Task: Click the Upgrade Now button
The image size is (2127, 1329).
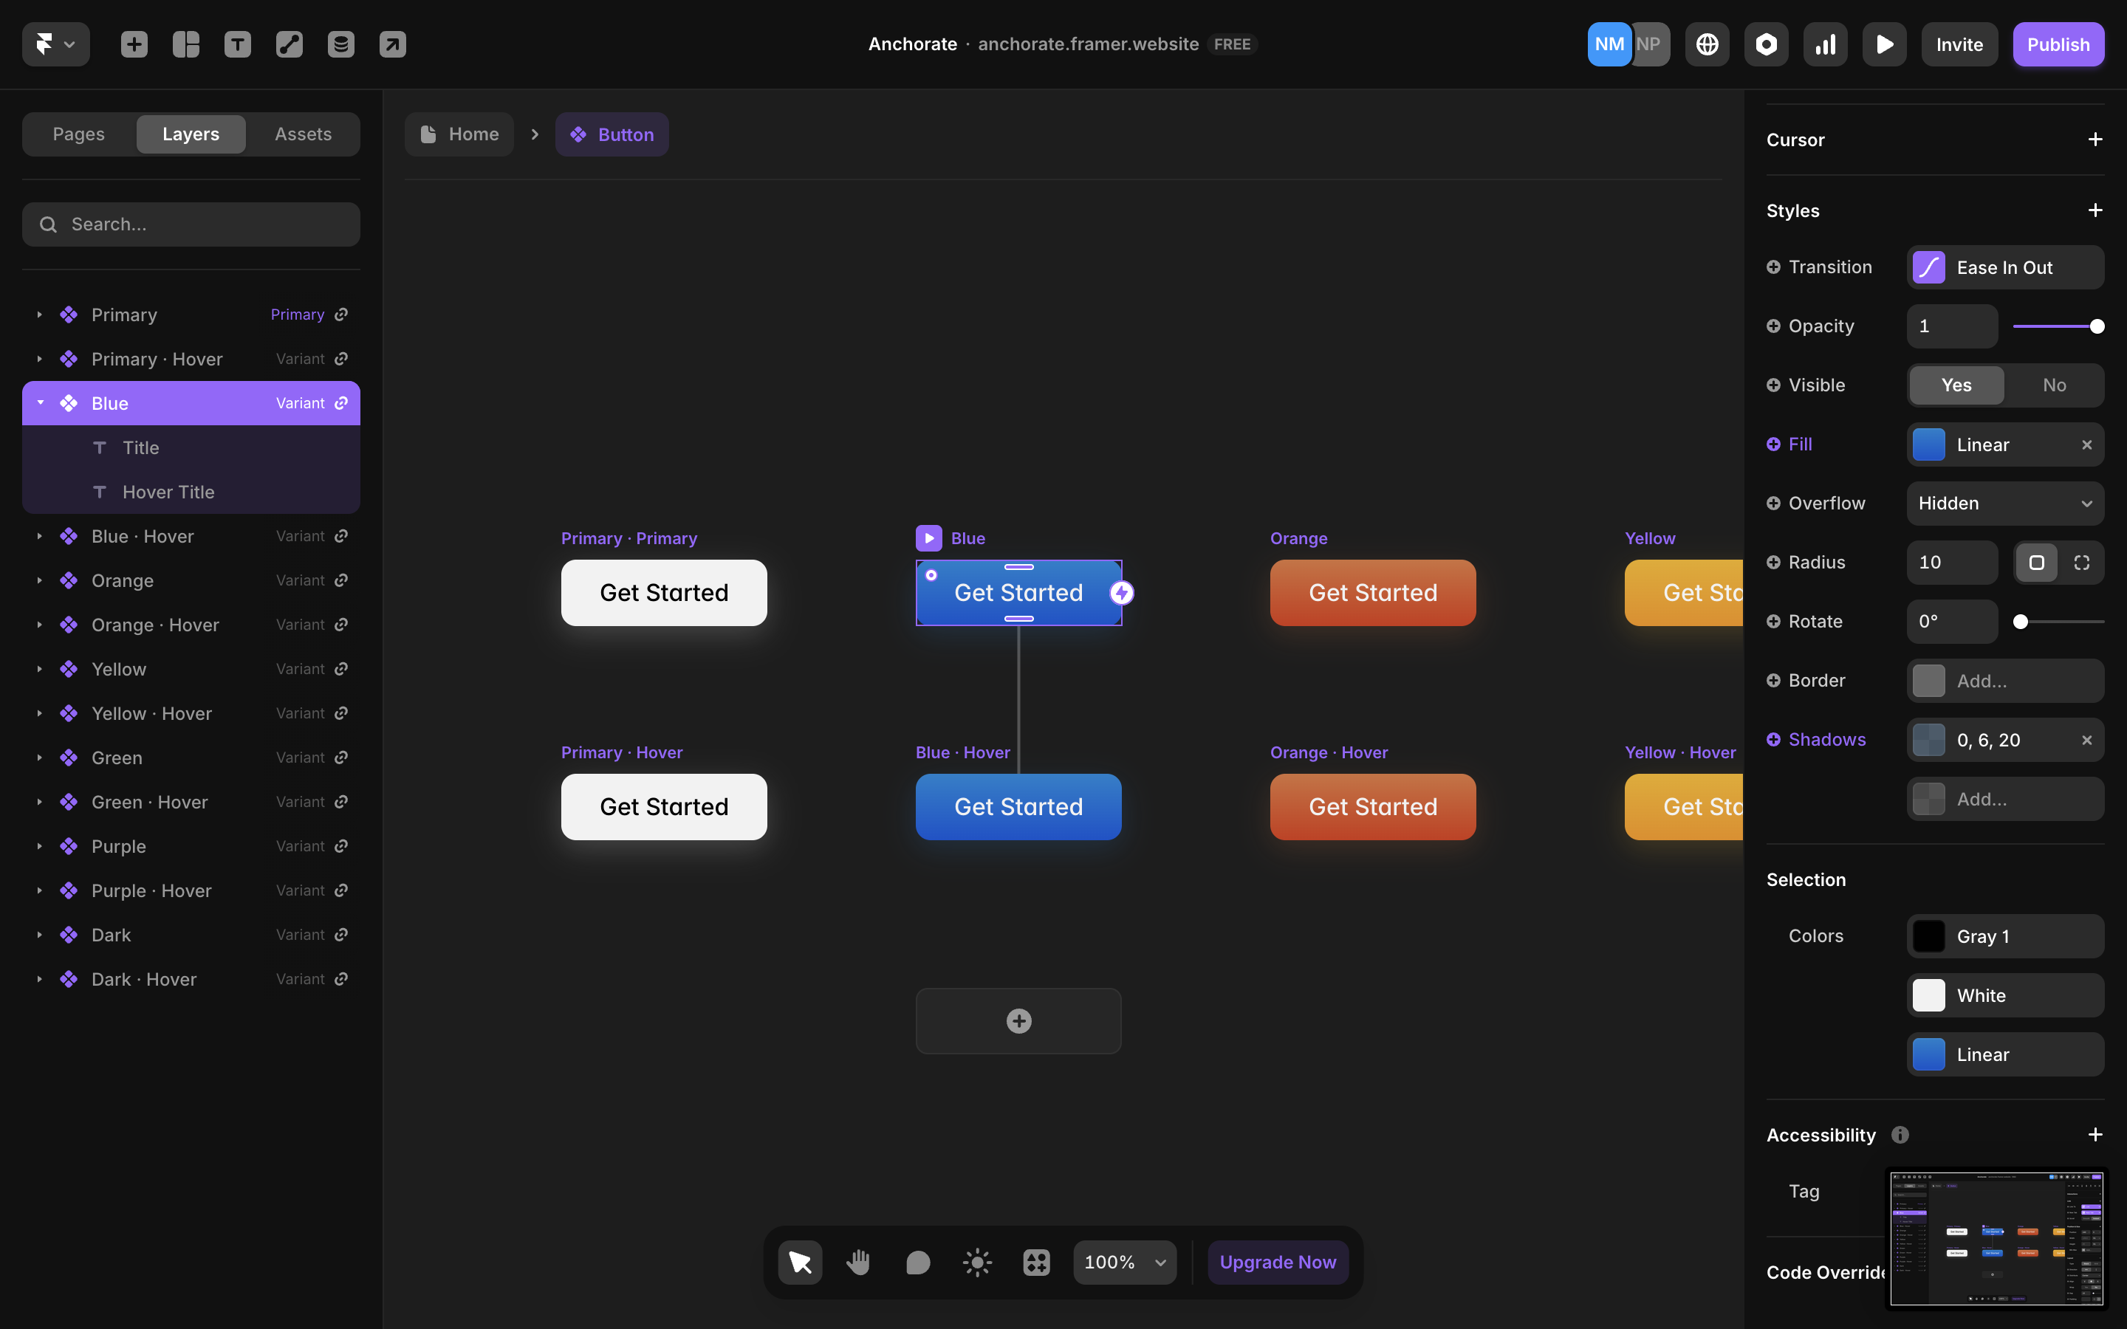Action: point(1277,1263)
